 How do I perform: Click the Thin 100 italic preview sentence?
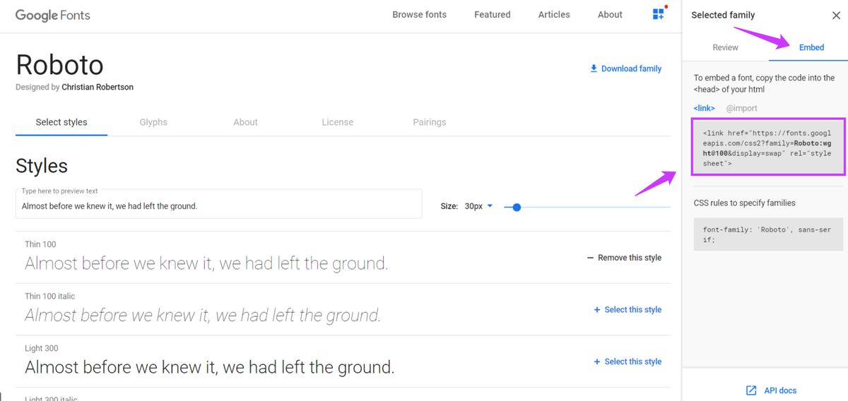click(x=203, y=316)
